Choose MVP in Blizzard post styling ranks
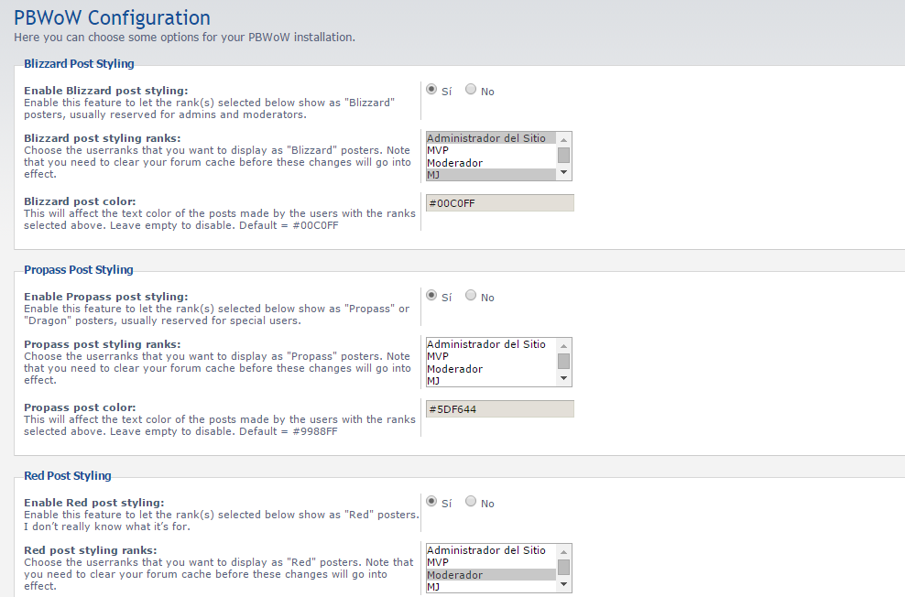 click(491, 150)
